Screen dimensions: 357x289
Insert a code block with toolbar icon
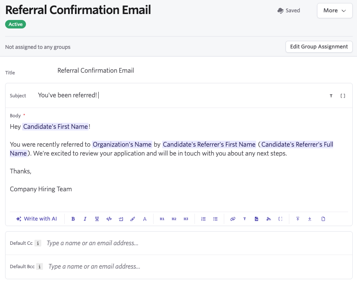click(109, 219)
